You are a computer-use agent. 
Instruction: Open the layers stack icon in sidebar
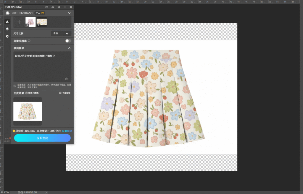point(7,29)
